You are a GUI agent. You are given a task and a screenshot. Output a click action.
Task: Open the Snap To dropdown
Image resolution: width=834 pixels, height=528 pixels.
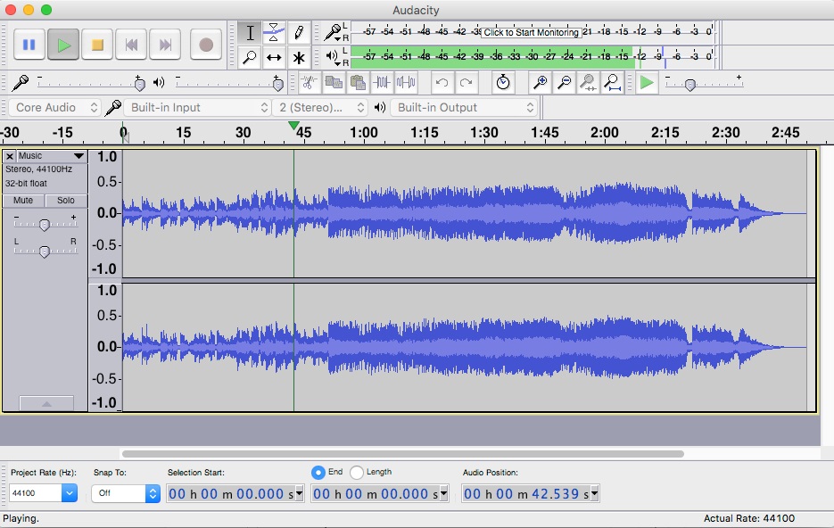tap(124, 491)
